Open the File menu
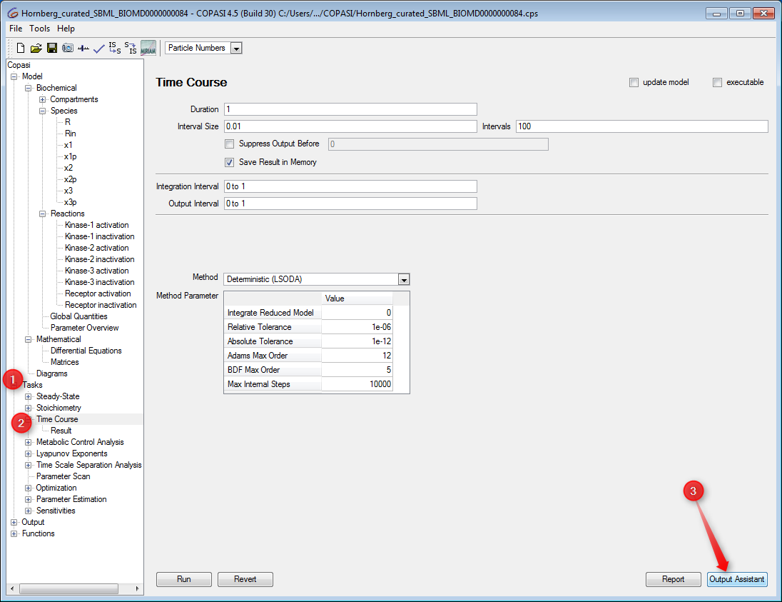Image resolution: width=782 pixels, height=602 pixels. pyautogui.click(x=16, y=29)
